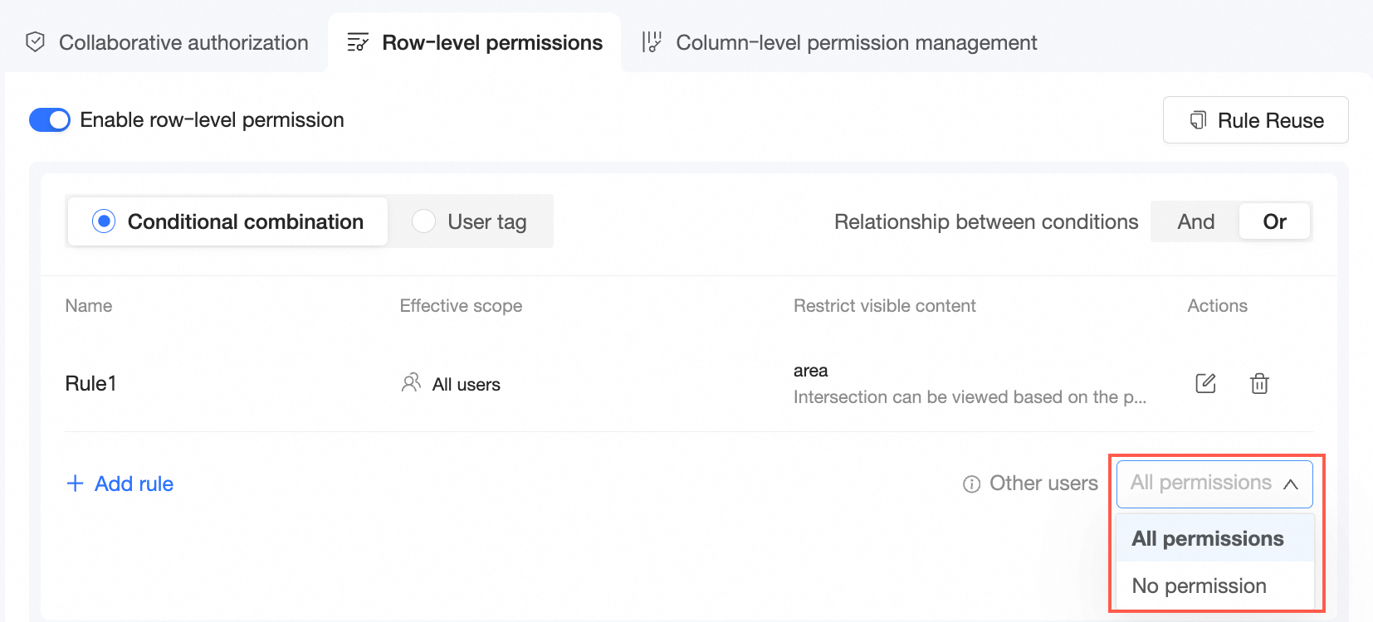Screen dimensions: 1373x622
Task: Click the Column-level permission management tab icon
Action: [x=652, y=42]
